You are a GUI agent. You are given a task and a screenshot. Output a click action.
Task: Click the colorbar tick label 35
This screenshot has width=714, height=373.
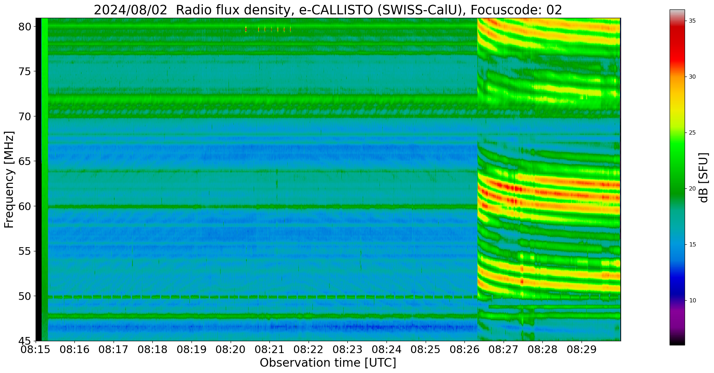692,21
